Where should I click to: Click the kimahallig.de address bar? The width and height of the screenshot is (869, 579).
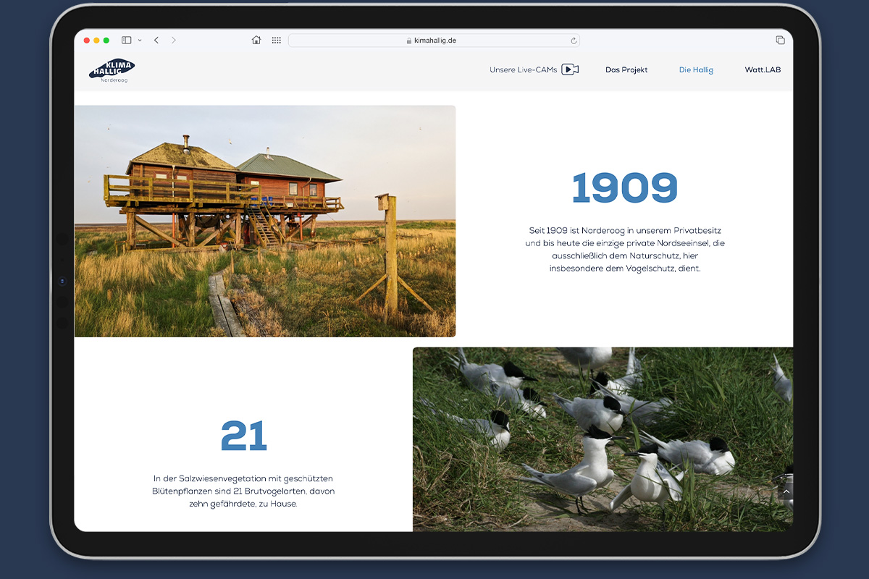pos(433,41)
